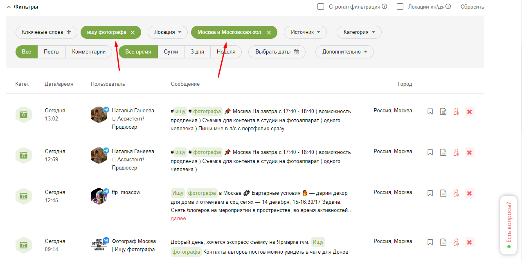The width and height of the screenshot is (522, 261).
Task: Enable the Строгая фильтрация checkbox
Action: click(321, 7)
